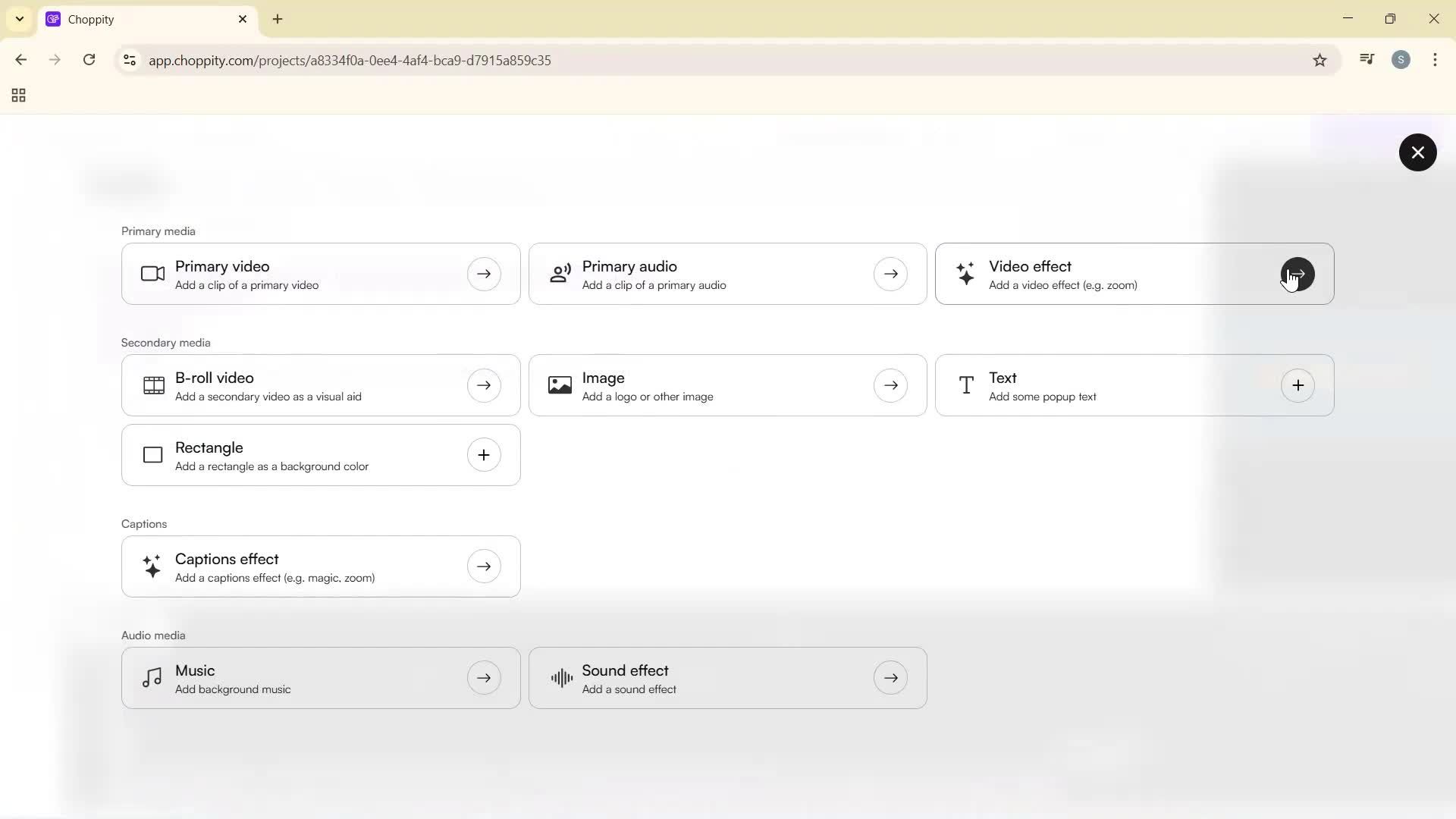Expand the tab search dropdown
The image size is (1456, 819).
19,19
